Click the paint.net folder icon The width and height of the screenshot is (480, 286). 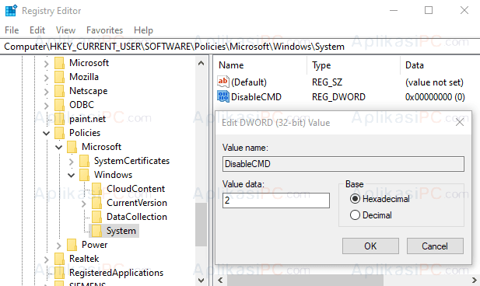coord(59,119)
